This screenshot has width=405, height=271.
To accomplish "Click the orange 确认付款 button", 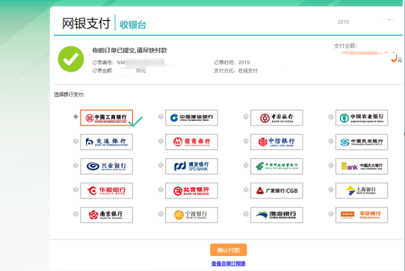I will coord(229,250).
